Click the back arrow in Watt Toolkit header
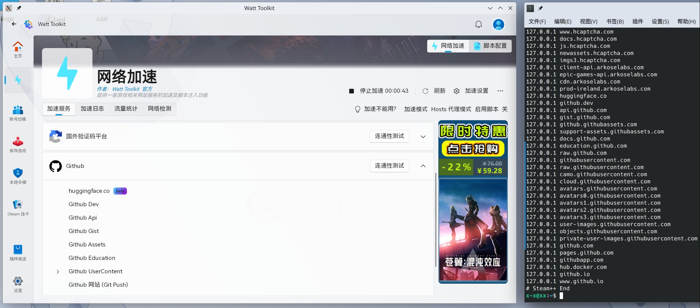Image resolution: width=700 pixels, height=308 pixels. (14, 24)
